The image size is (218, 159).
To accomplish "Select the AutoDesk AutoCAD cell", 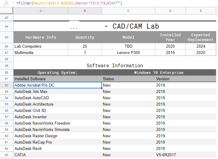I will click(x=58, y=98).
